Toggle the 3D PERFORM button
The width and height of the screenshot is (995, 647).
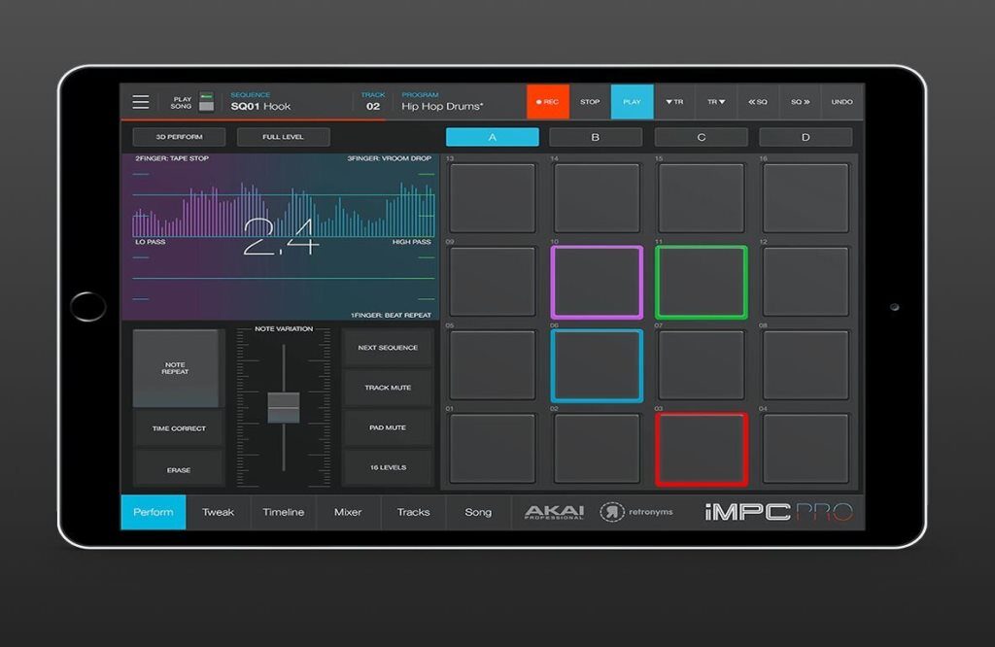pos(179,137)
